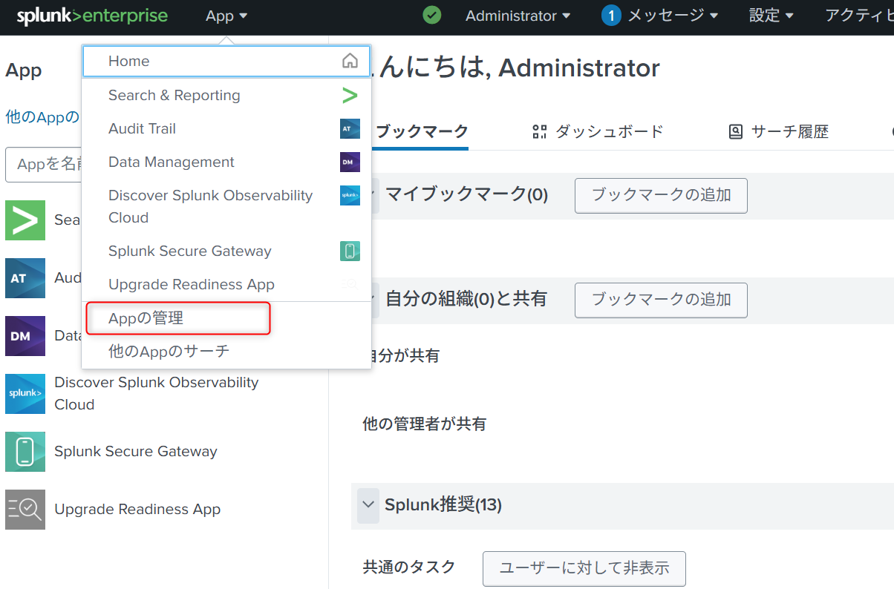This screenshot has height=589, width=894.
Task: Switch to the ダッシュボード tab
Action: (598, 132)
